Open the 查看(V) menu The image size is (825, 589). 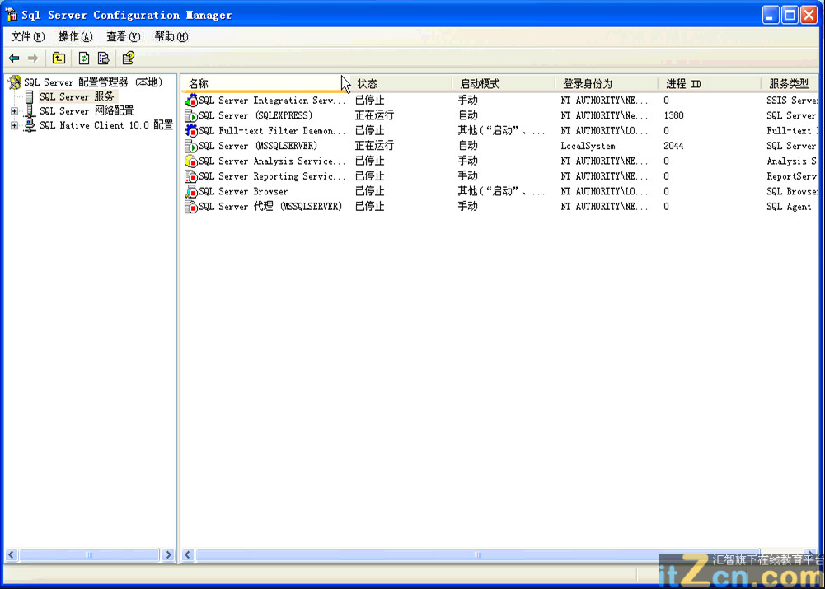click(124, 36)
